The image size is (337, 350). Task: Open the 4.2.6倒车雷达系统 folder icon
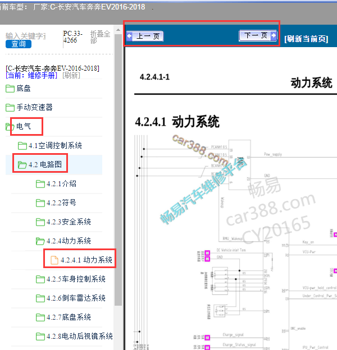click(40, 298)
